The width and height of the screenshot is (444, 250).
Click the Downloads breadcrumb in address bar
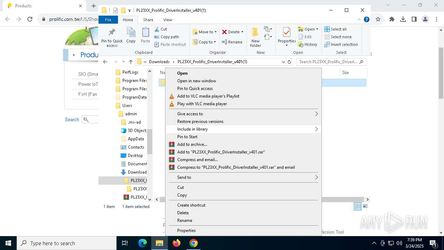tap(159, 62)
